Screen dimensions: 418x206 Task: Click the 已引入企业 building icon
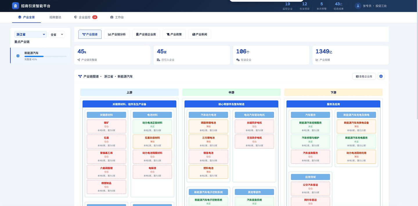158,60
